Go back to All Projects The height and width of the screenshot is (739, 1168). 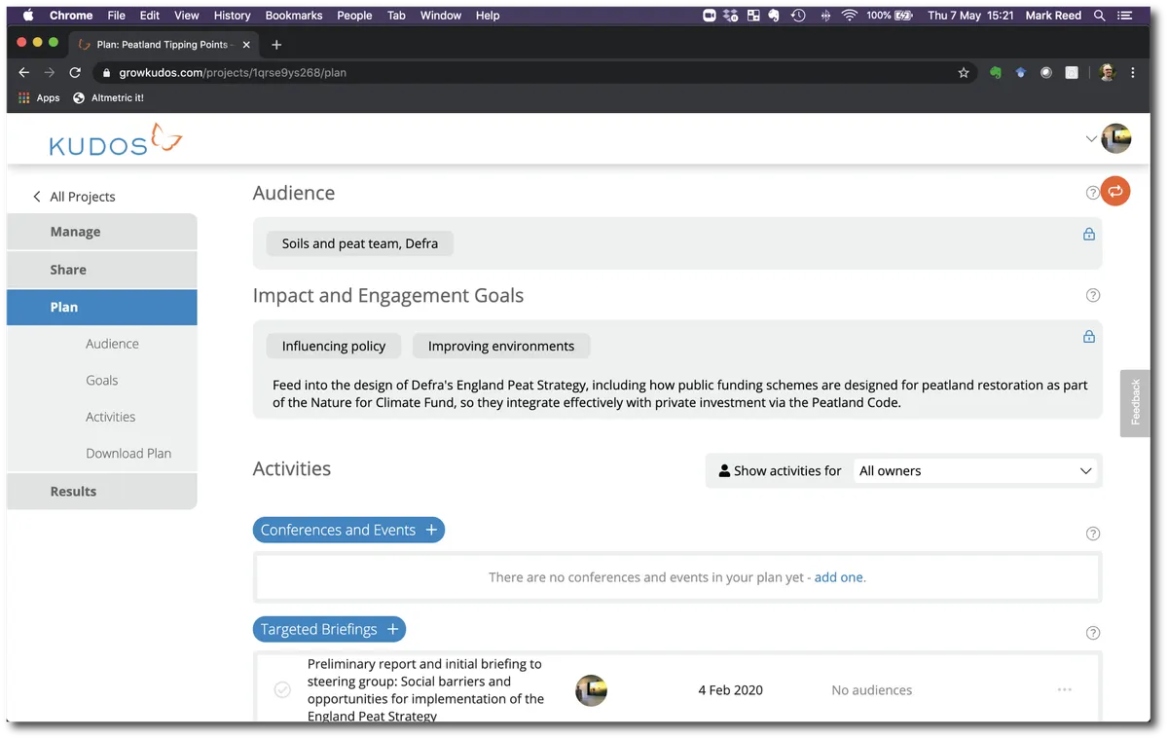(x=74, y=197)
